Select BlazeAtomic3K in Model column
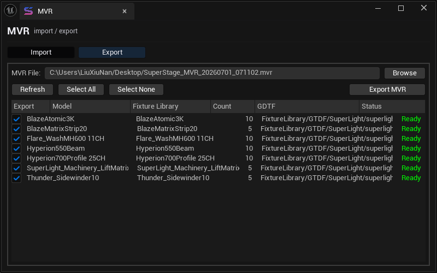 coord(50,119)
